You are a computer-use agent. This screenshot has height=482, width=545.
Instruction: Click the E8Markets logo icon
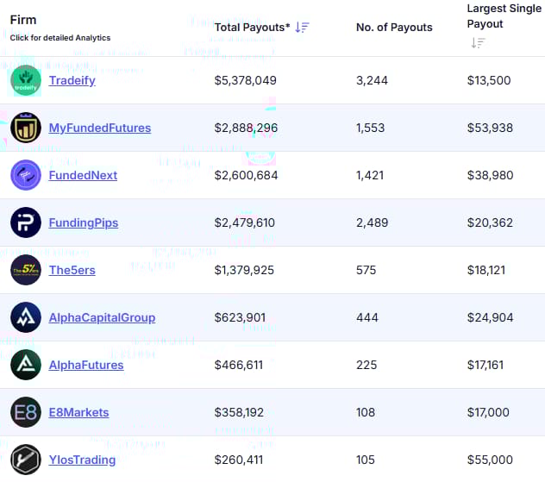coord(26,412)
